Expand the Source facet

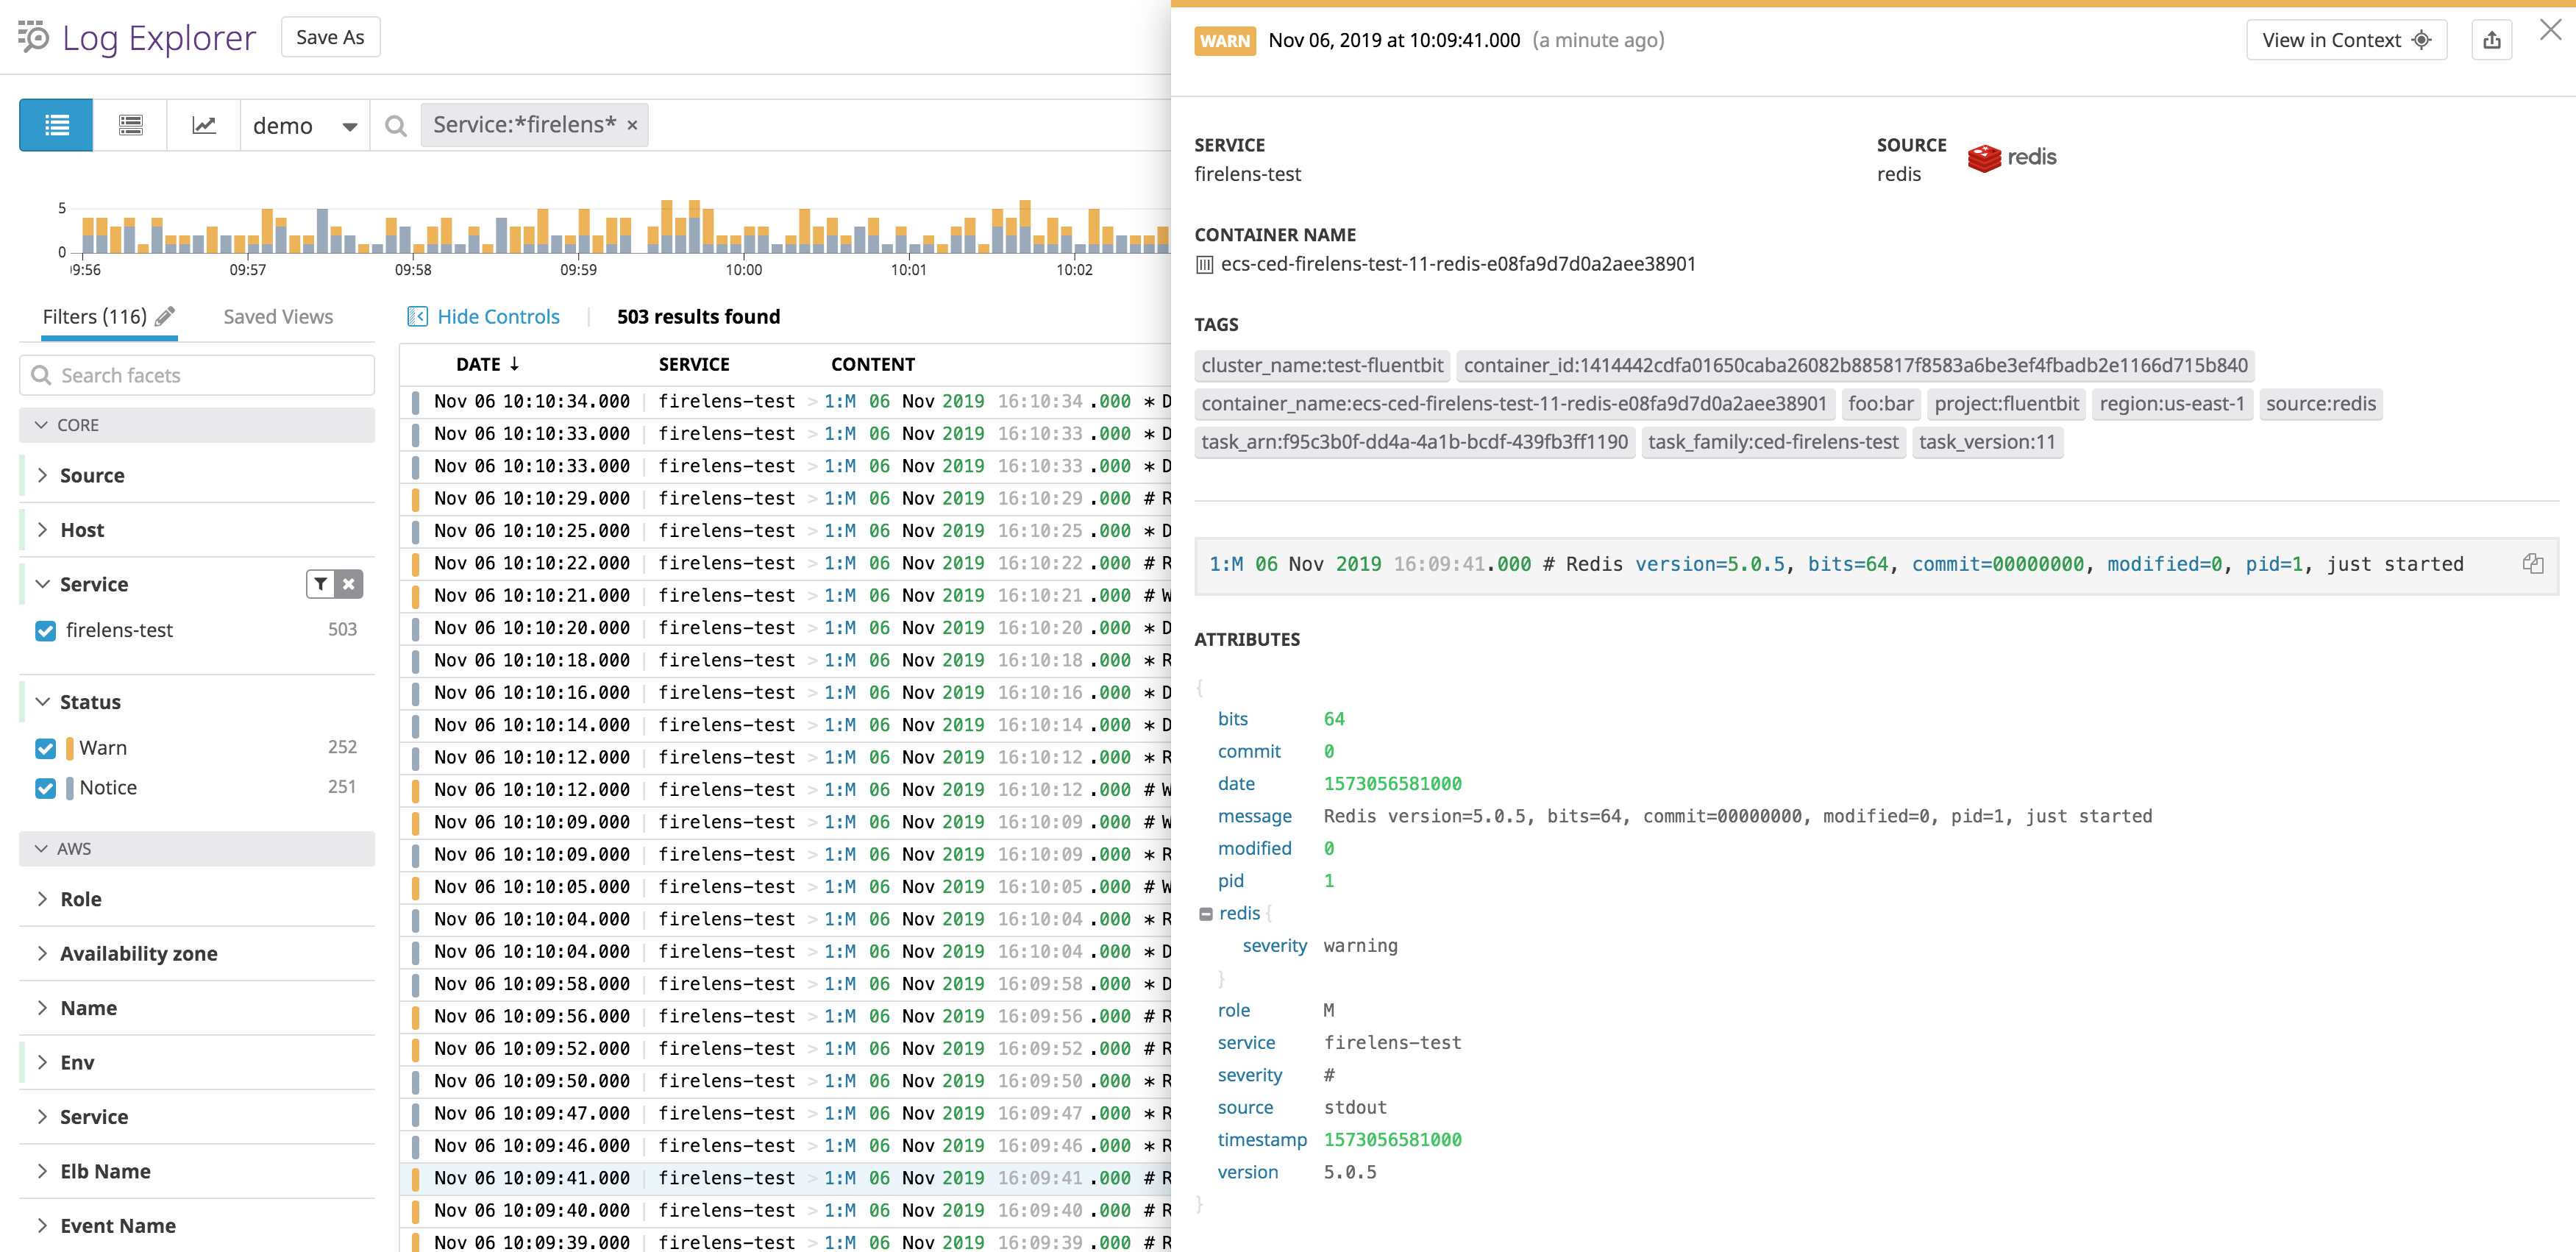pyautogui.click(x=43, y=475)
